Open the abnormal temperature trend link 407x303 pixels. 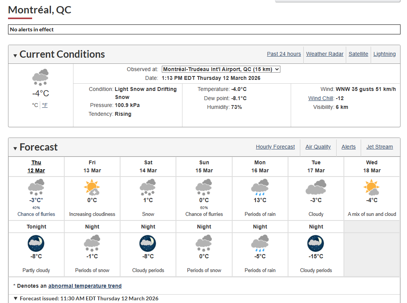85,286
